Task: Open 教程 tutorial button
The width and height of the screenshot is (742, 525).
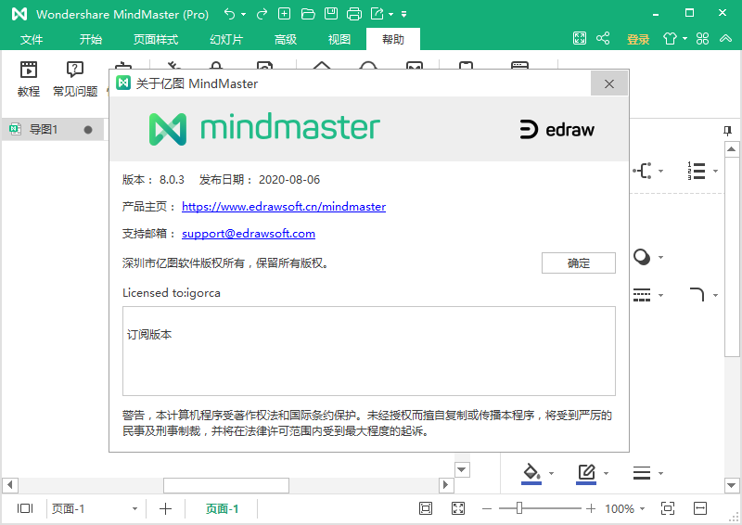Action: [x=29, y=79]
